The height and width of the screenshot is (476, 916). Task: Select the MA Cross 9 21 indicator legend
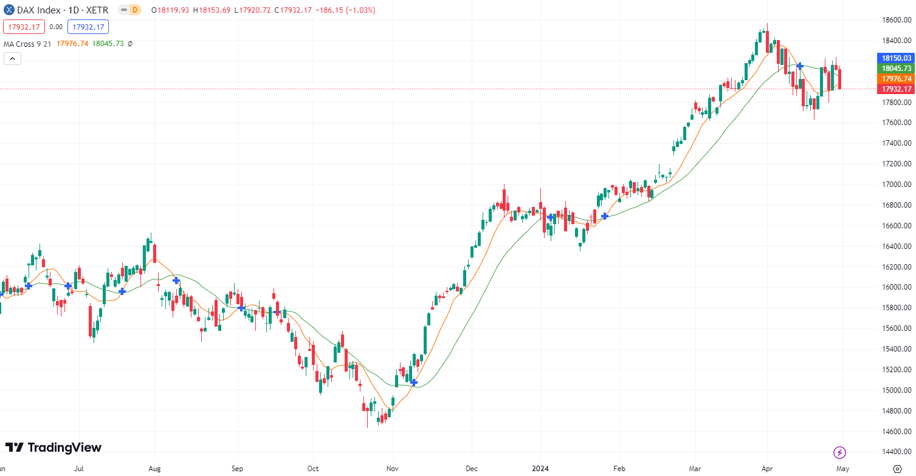click(28, 44)
